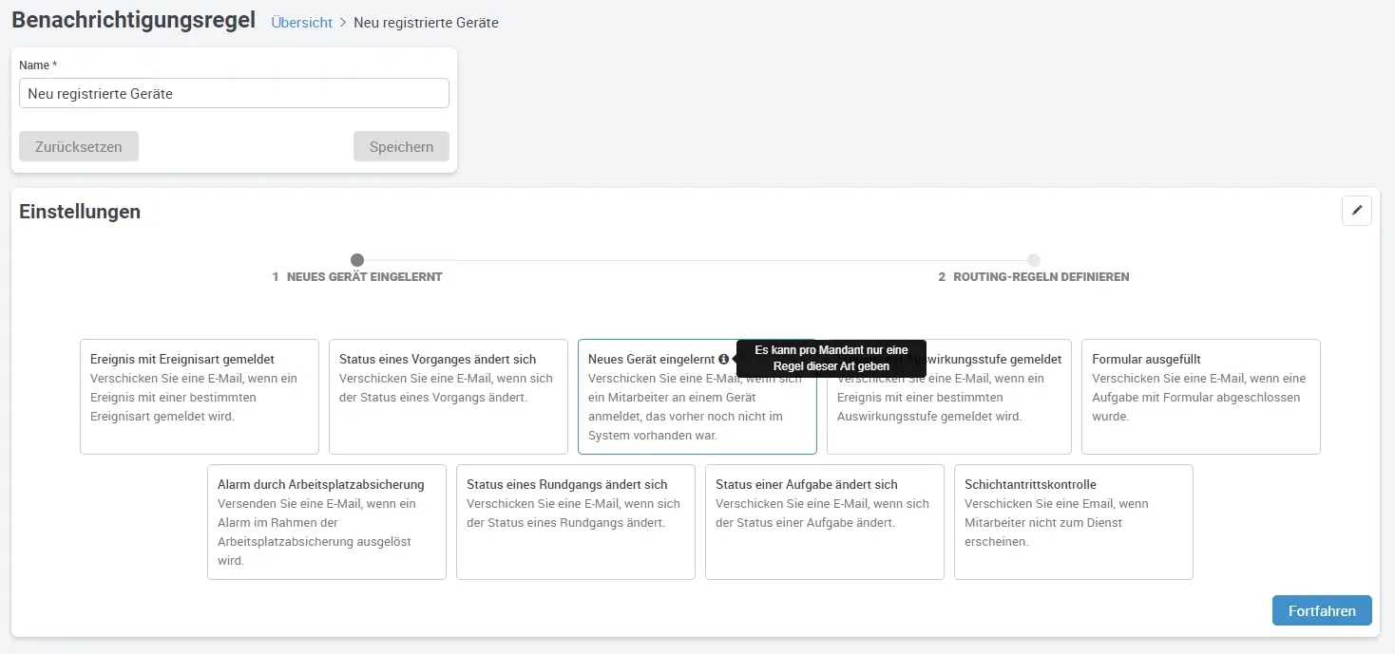The image size is (1395, 654).
Task: Select the Auswirkungsstufe gemeldet card
Action: tap(948, 408)
